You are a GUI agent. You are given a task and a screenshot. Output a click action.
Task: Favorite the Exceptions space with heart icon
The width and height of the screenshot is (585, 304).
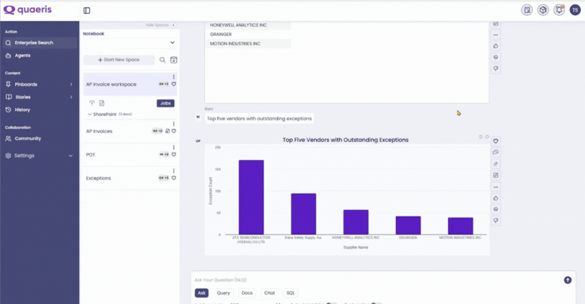click(x=174, y=178)
